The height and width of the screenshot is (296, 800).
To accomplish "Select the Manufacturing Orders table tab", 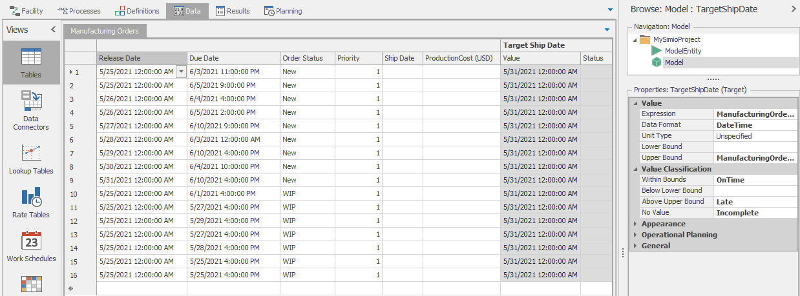I will click(x=105, y=31).
